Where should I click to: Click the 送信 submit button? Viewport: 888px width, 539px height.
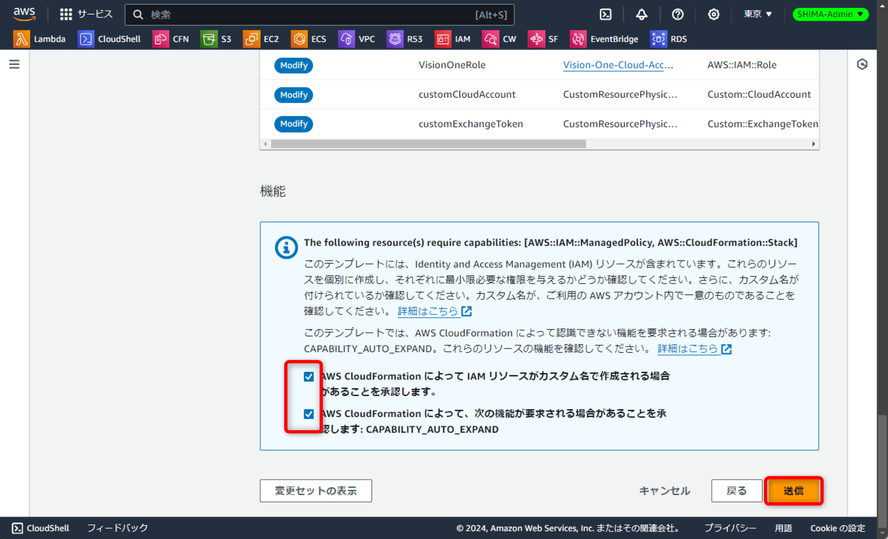coord(793,491)
